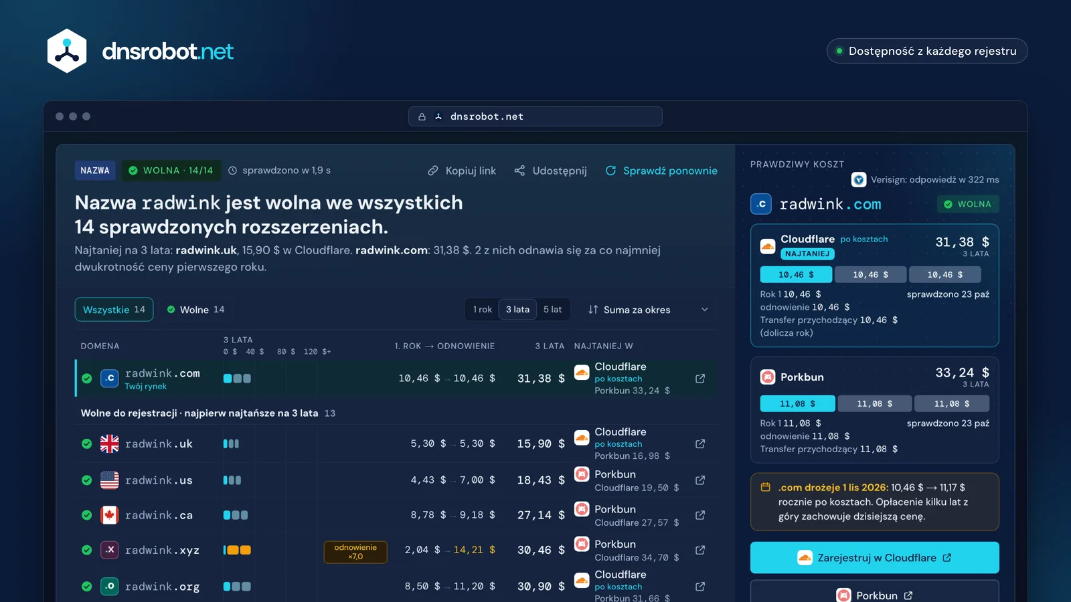Click the price bar for radwink.xyz
Viewport: 1071px width, 602px height.
(237, 550)
